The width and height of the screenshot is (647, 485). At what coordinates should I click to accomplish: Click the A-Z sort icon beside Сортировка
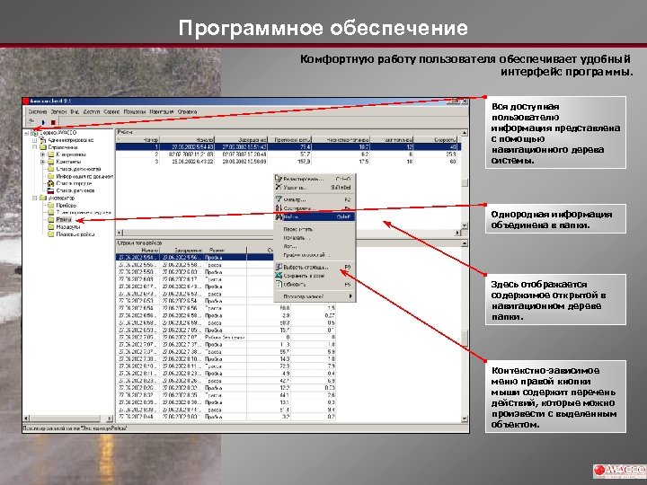point(279,208)
